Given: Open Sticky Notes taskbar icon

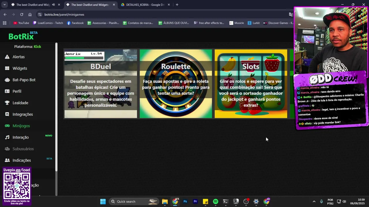Looking at the screenshot, I should point(206,202).
